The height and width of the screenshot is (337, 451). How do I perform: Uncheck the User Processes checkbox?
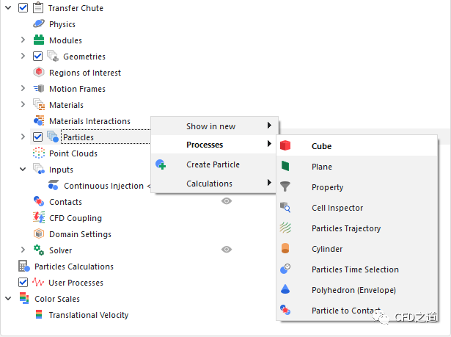coord(23,283)
